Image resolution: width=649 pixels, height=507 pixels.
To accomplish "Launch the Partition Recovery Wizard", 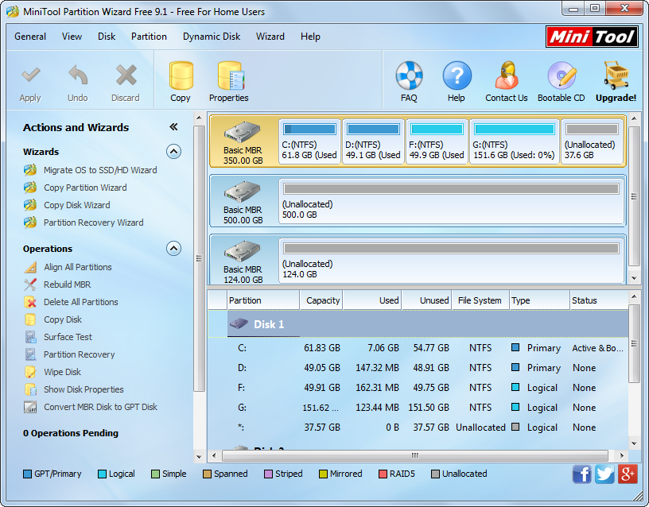I will [94, 223].
